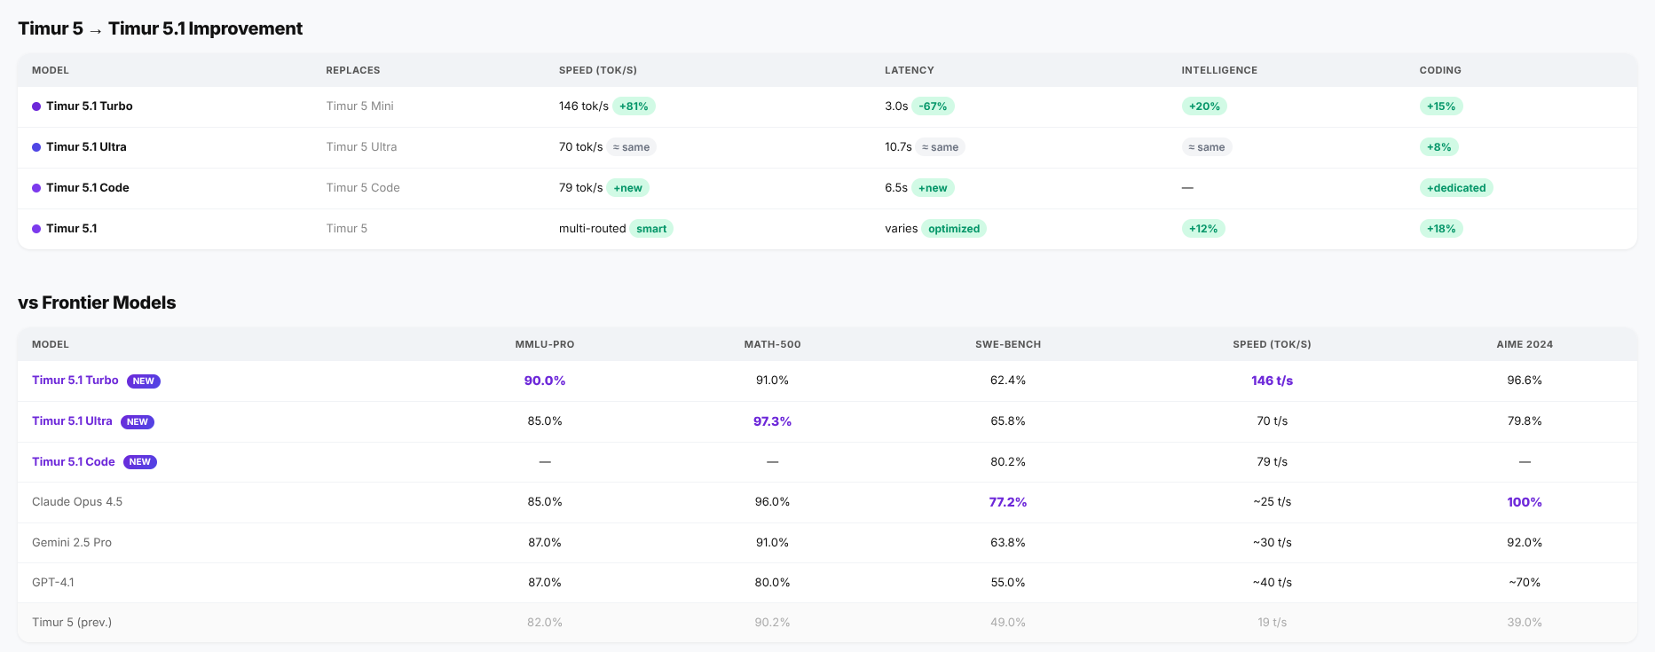This screenshot has height=652, width=1655.
Task: Select the highlighted "146 t/s" speed value
Action: pyautogui.click(x=1273, y=381)
